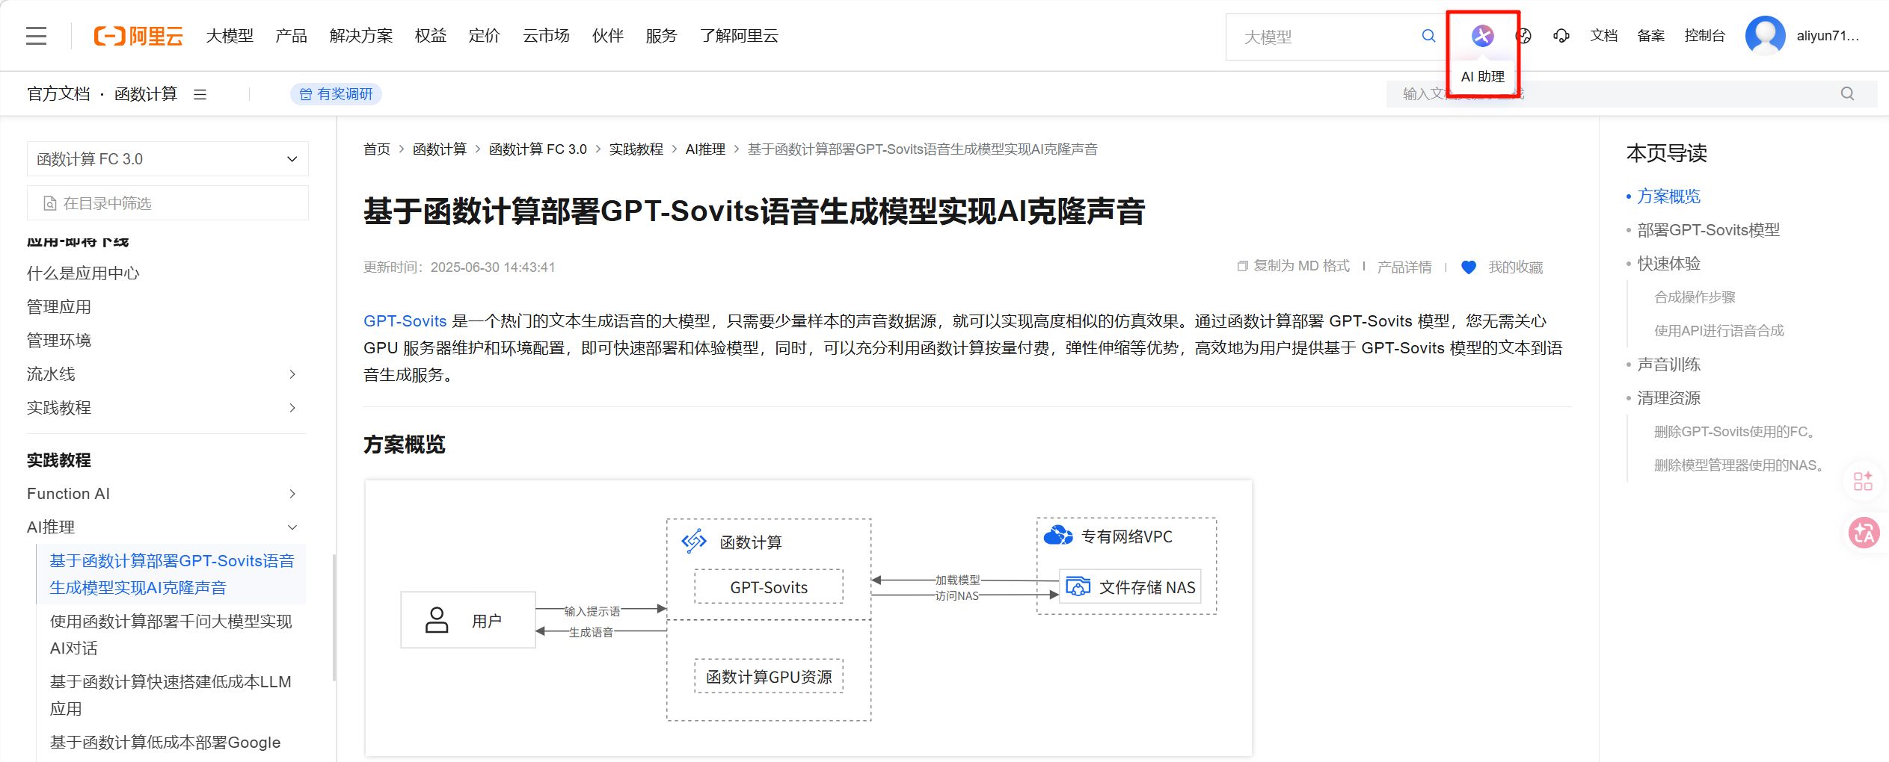Open 使用函数计算部署千问大模型实现AI对话 article
This screenshot has width=1889, height=762.
coord(171,635)
